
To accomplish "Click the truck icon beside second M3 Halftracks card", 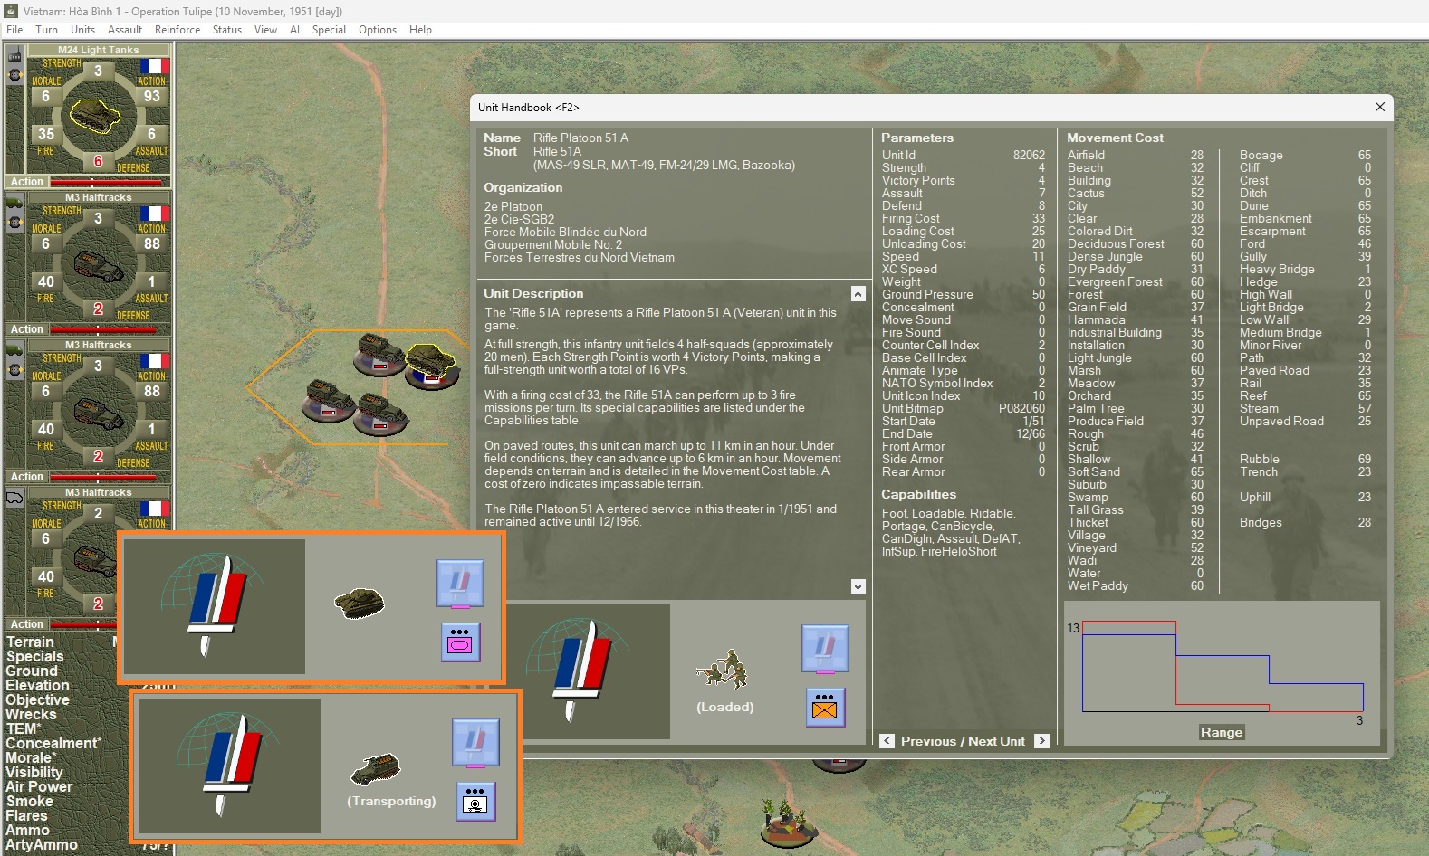I will [14, 349].
